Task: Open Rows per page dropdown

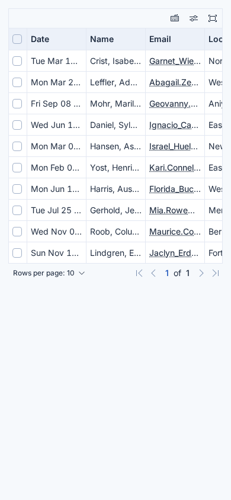Action: click(49, 273)
